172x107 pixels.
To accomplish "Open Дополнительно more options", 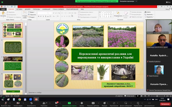I will click(149, 104).
